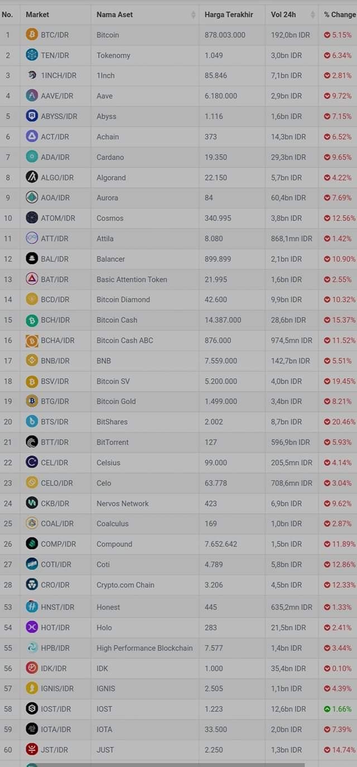The height and width of the screenshot is (767, 357).
Task: Select the Basic Attention Token BAT/IDR icon
Action: [32, 279]
